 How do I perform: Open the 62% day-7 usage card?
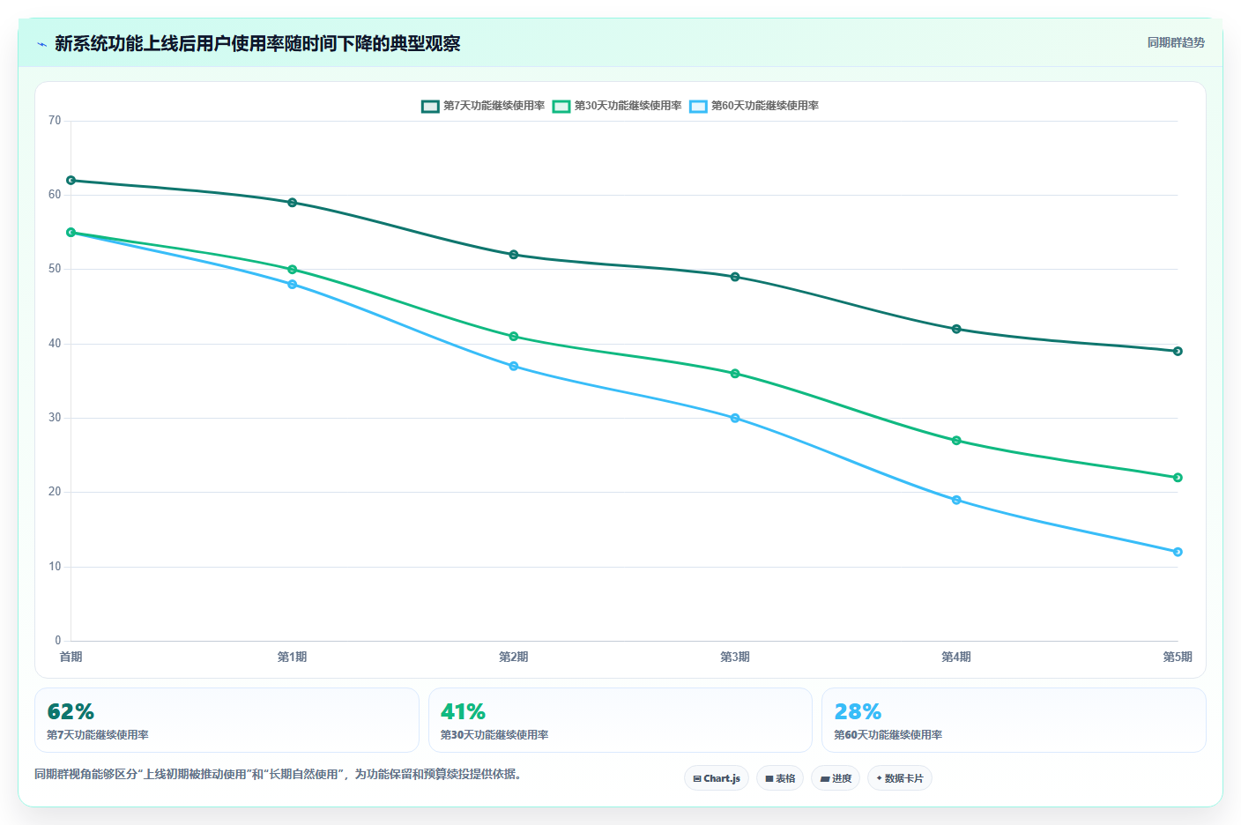point(227,720)
